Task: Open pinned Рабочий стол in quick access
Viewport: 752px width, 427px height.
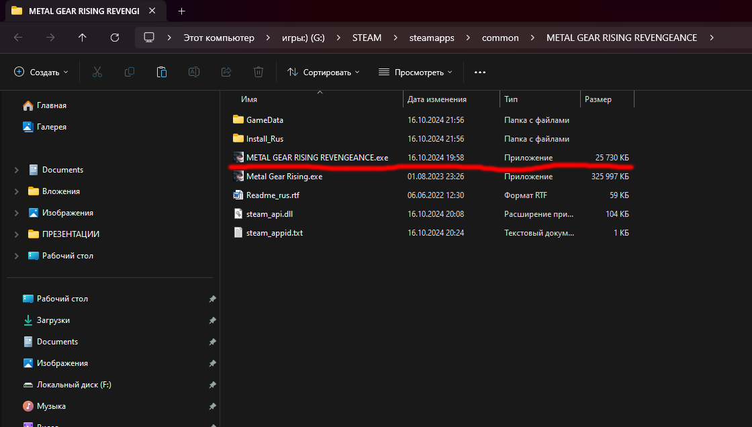Action: pos(62,298)
